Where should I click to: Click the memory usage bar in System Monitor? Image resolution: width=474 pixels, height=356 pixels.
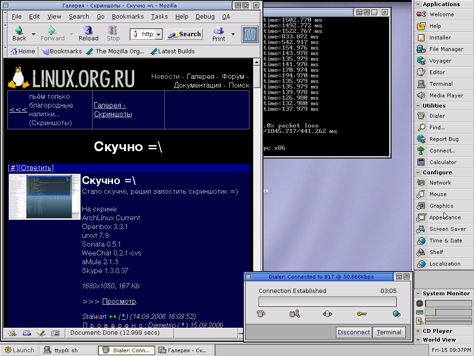point(448,312)
